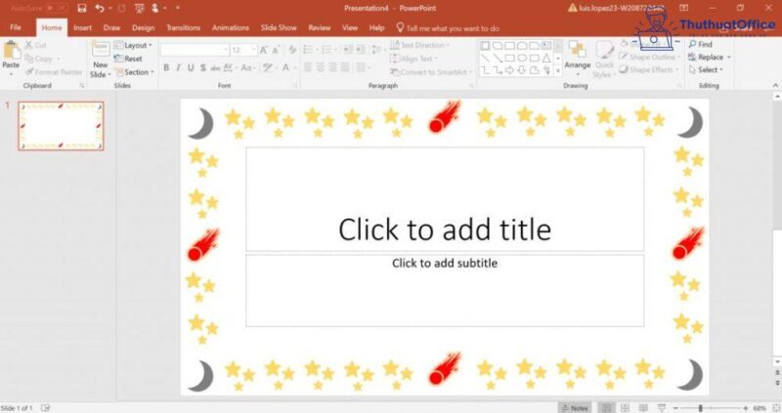Viewport: 782px width, 413px height.
Task: Start Slide Show from status bar
Action: 662,408
